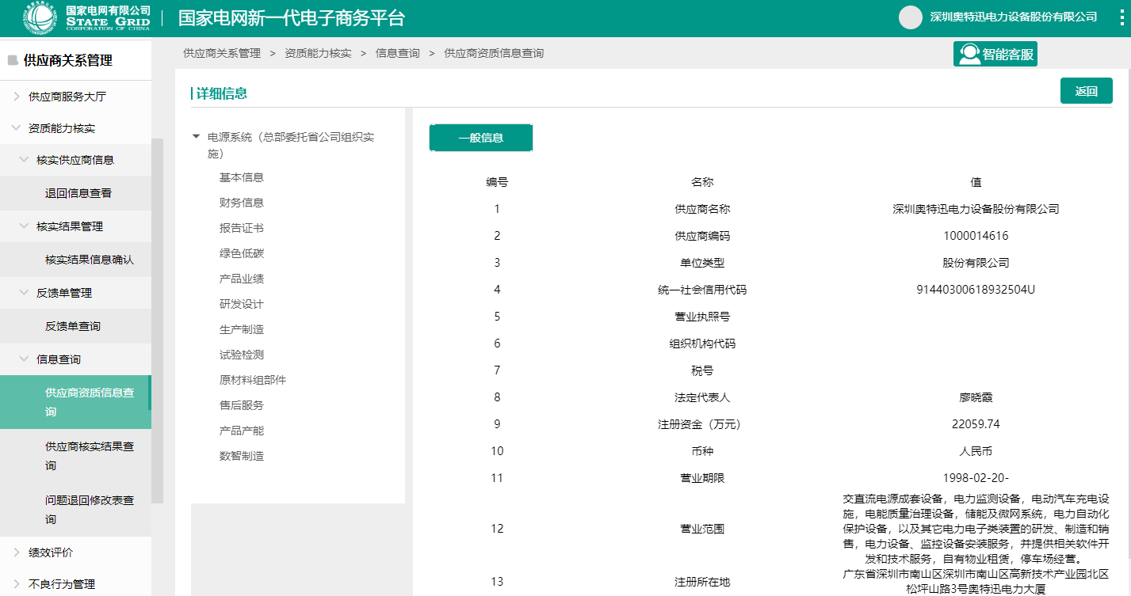The height and width of the screenshot is (596, 1131).
Task: Collapse 核实供应商信息 submenu
Action: (25, 160)
